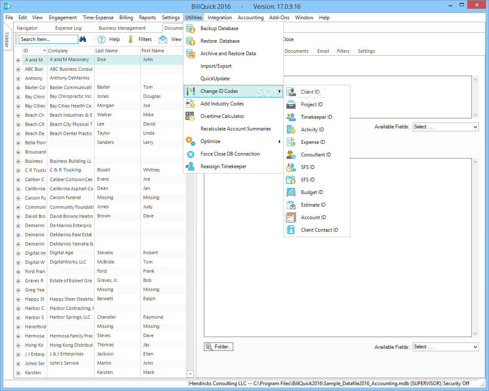This screenshot has width=489, height=391.
Task: Switch to the Navigator tab
Action: point(27,28)
